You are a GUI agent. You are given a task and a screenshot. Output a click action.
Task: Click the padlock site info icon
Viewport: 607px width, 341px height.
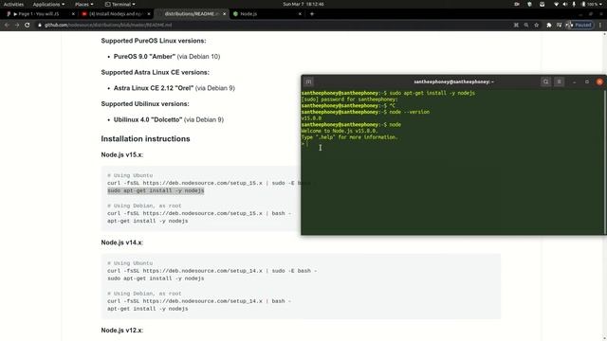click(40, 25)
